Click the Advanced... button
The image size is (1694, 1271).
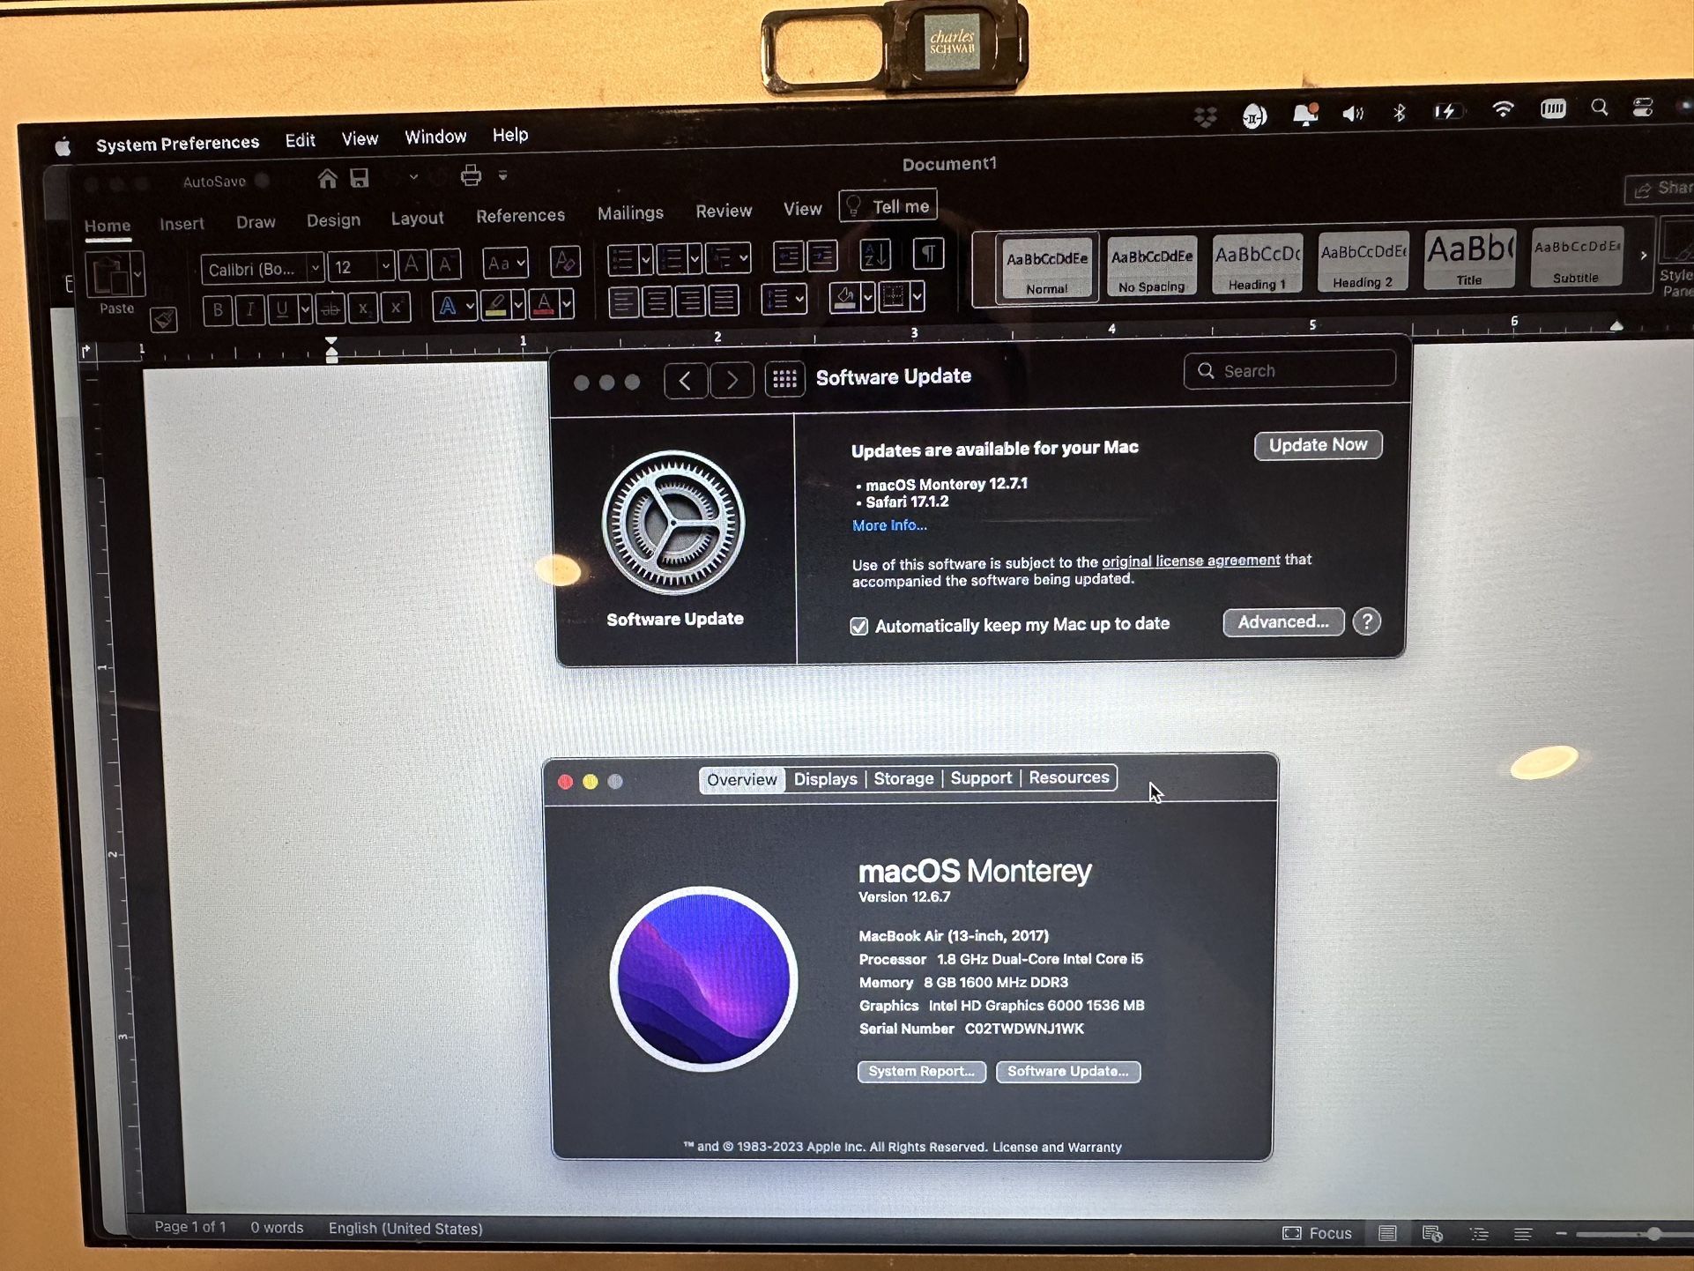(x=1283, y=622)
